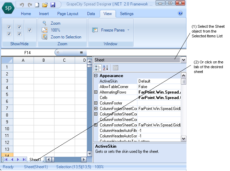Select column B header
Image resolution: width=230 pixels, height=171 pixels.
coord(44,60)
